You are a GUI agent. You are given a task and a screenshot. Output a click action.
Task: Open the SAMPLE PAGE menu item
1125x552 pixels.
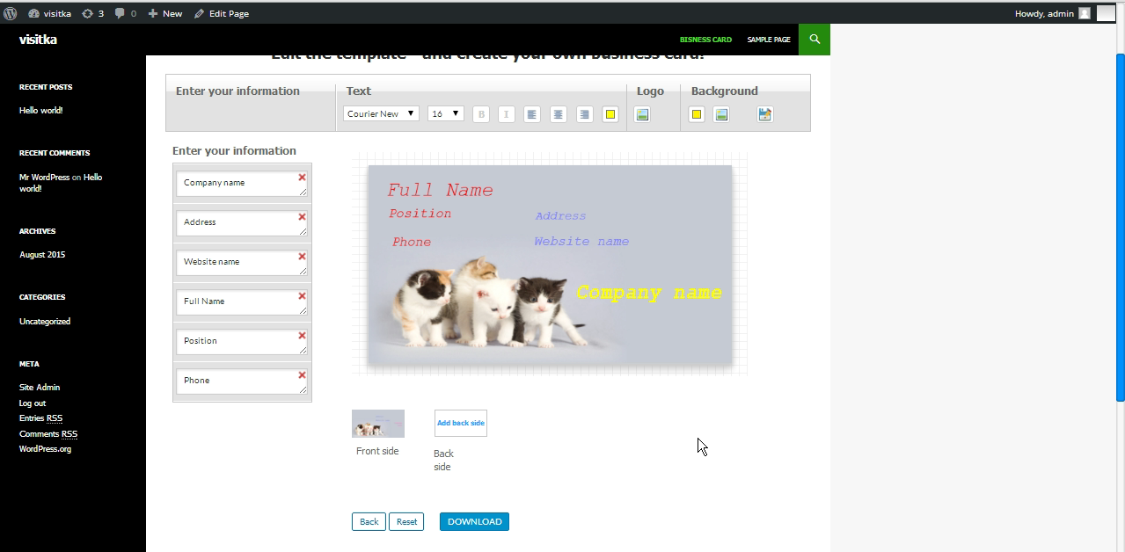769,40
